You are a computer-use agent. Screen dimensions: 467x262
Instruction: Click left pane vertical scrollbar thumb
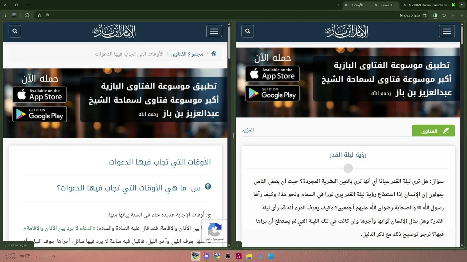(229, 43)
